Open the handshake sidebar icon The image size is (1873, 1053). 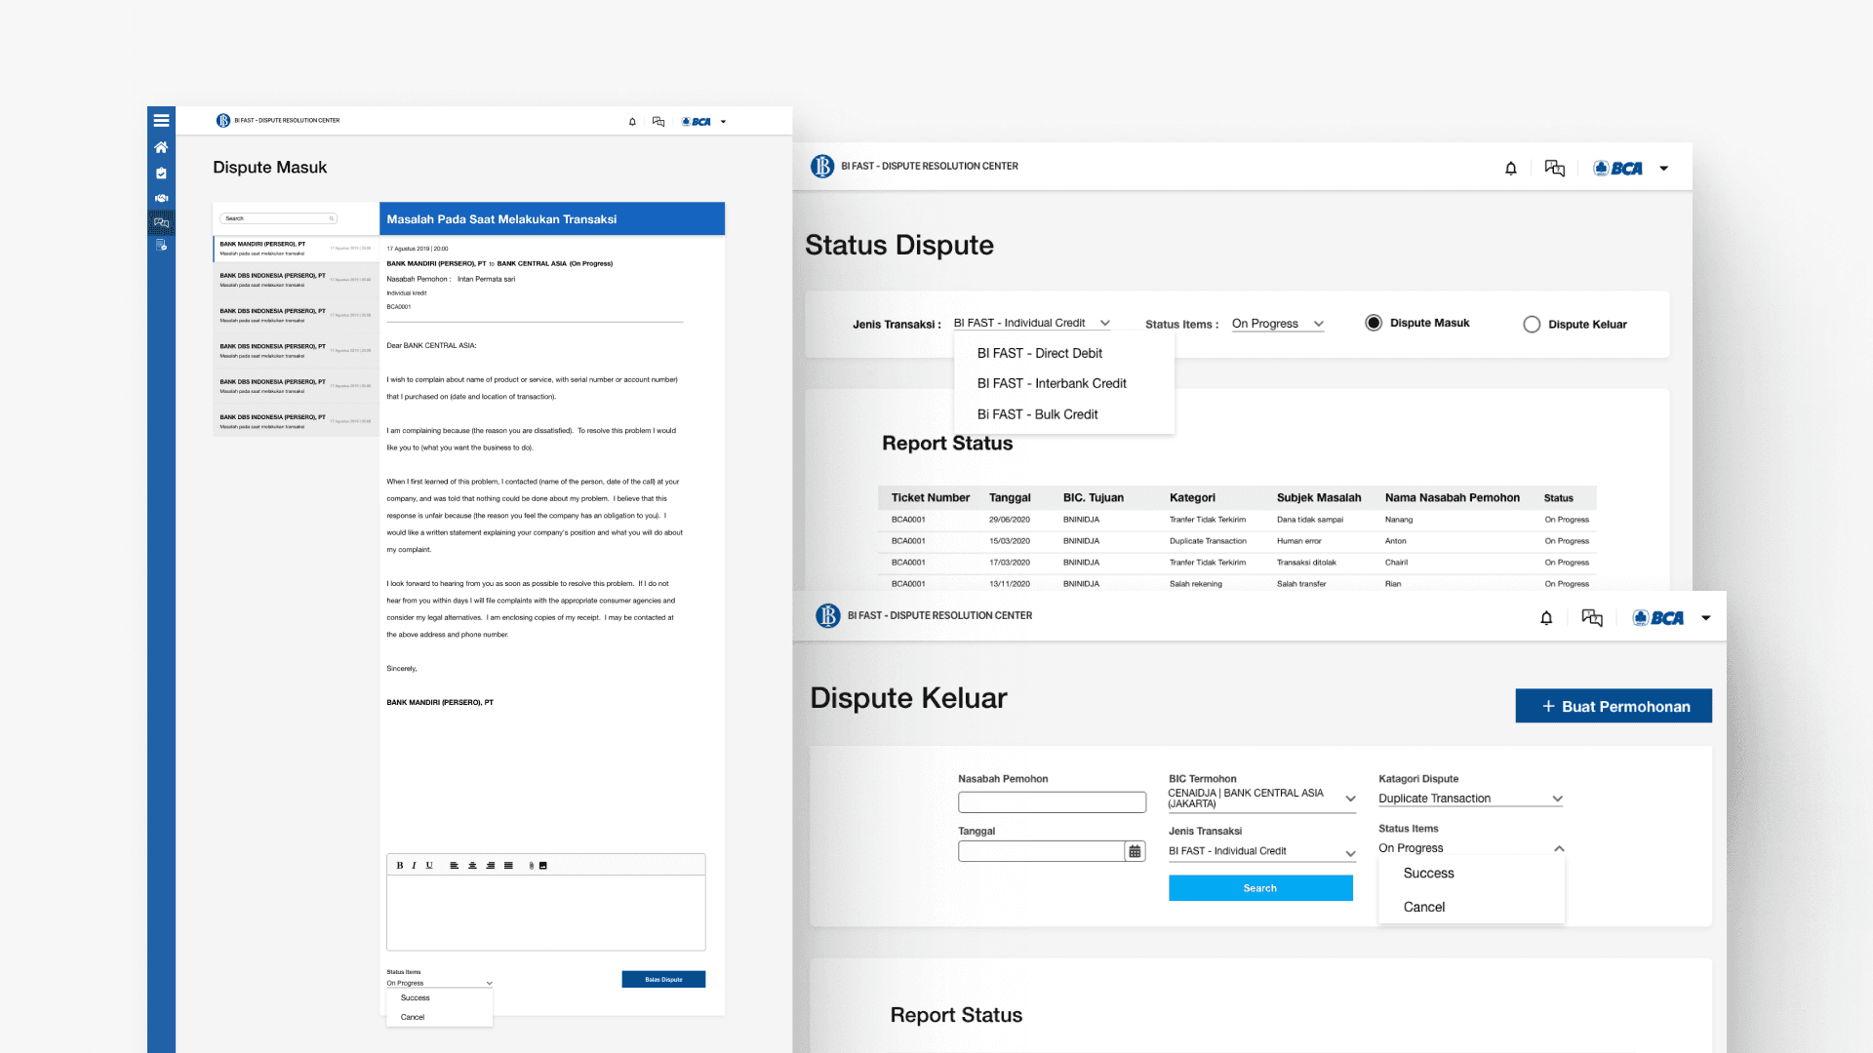tap(161, 198)
